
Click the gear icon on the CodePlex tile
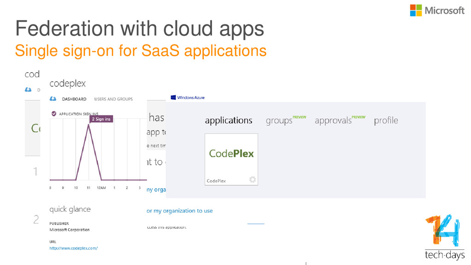tap(253, 179)
